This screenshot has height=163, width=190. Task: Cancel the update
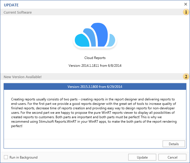coord(172,157)
